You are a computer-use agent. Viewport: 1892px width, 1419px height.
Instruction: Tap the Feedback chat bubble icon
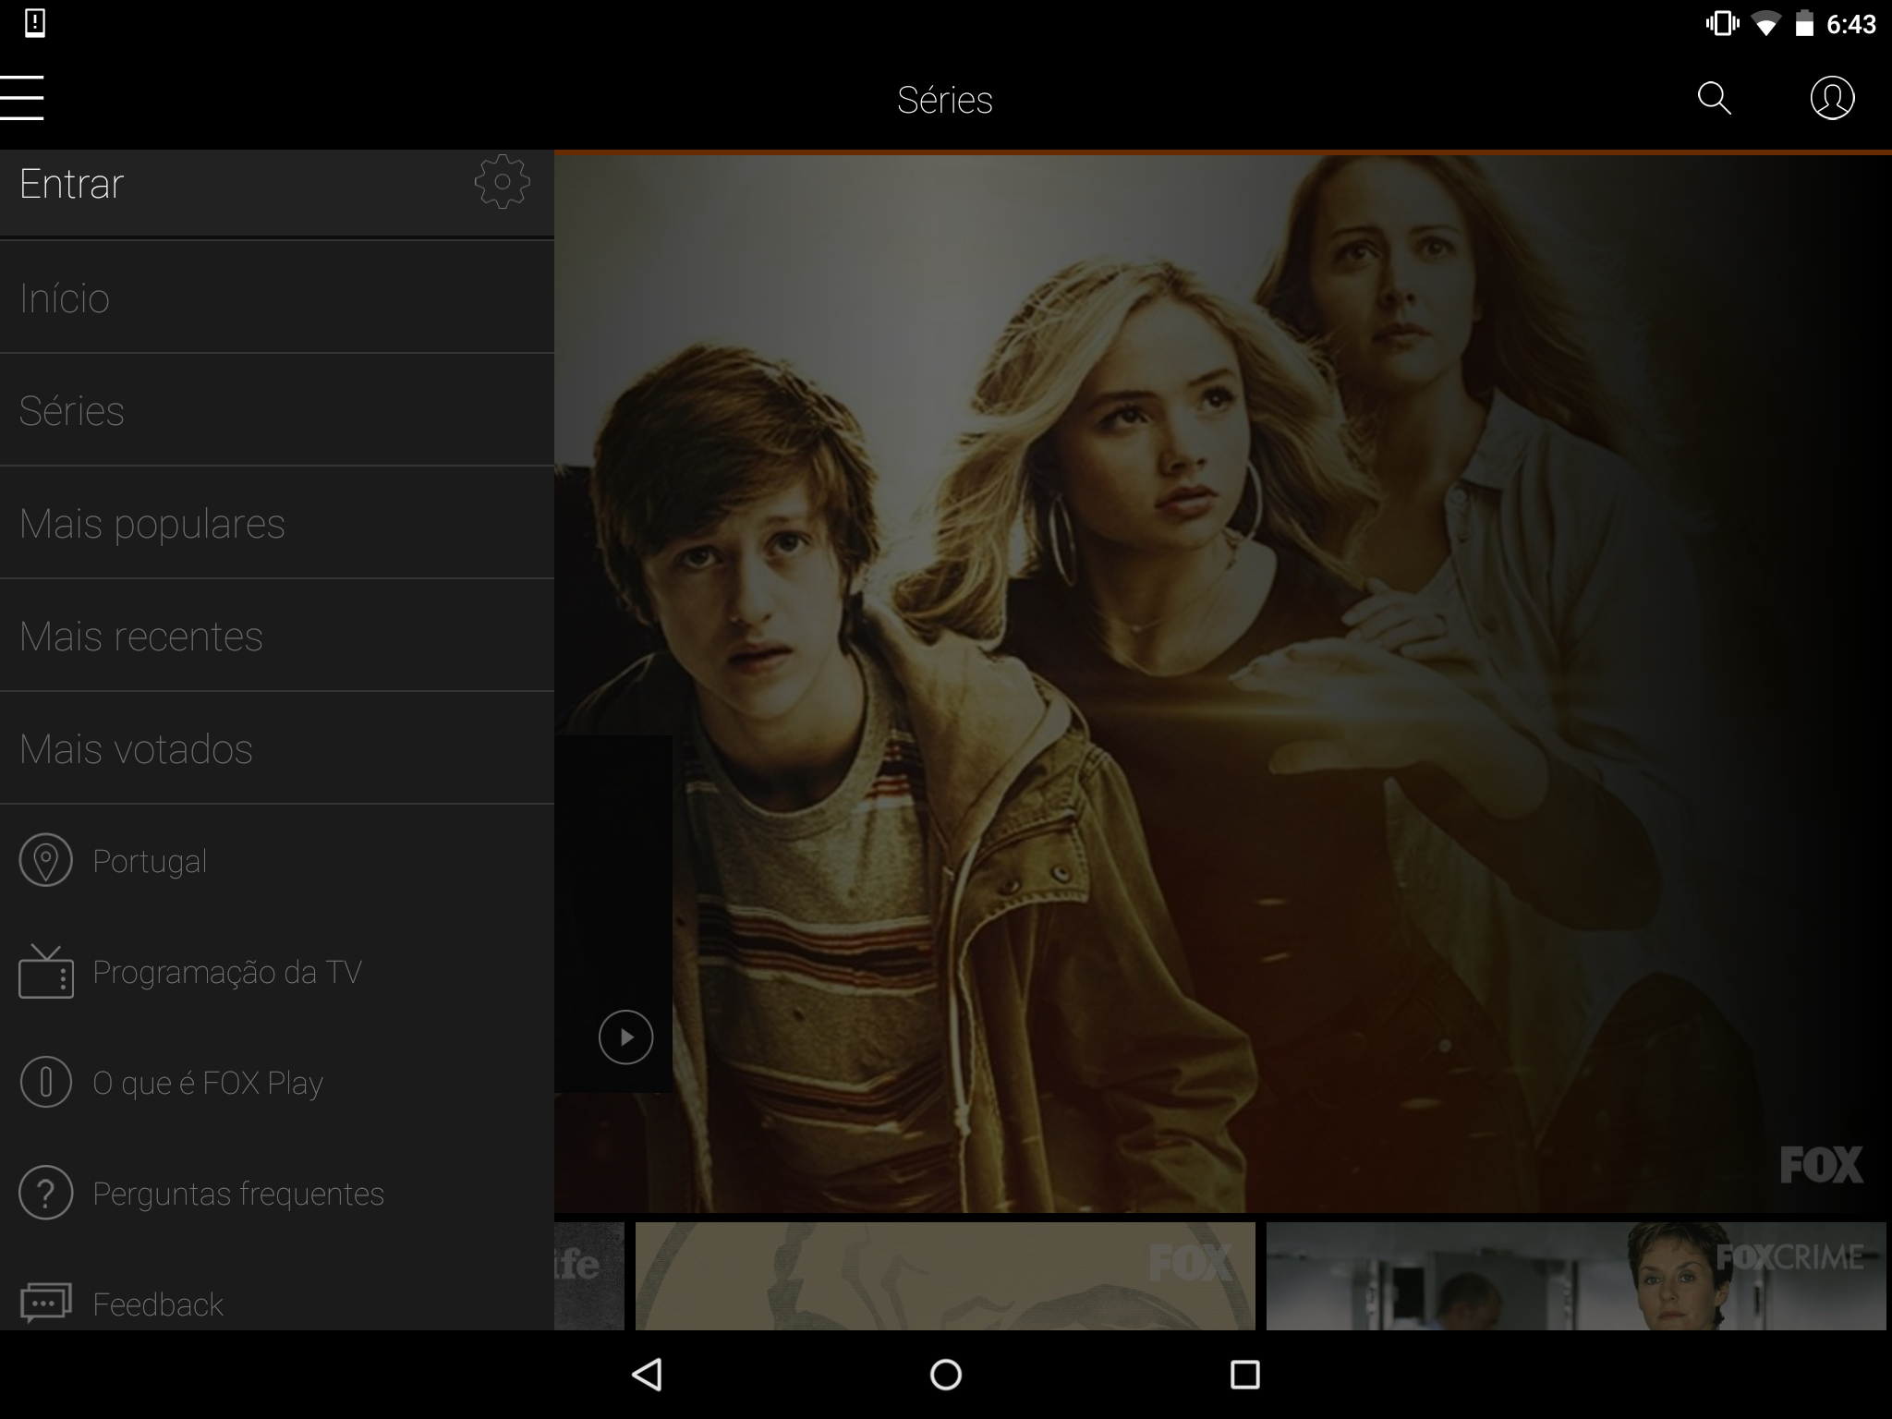pyautogui.click(x=45, y=1303)
